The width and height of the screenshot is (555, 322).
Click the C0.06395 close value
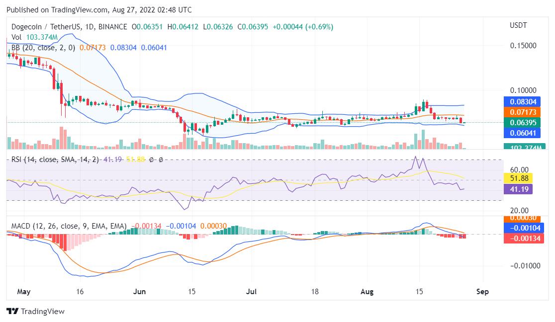pyautogui.click(x=253, y=27)
